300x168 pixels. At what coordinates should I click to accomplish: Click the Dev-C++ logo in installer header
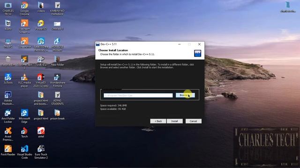197,53
